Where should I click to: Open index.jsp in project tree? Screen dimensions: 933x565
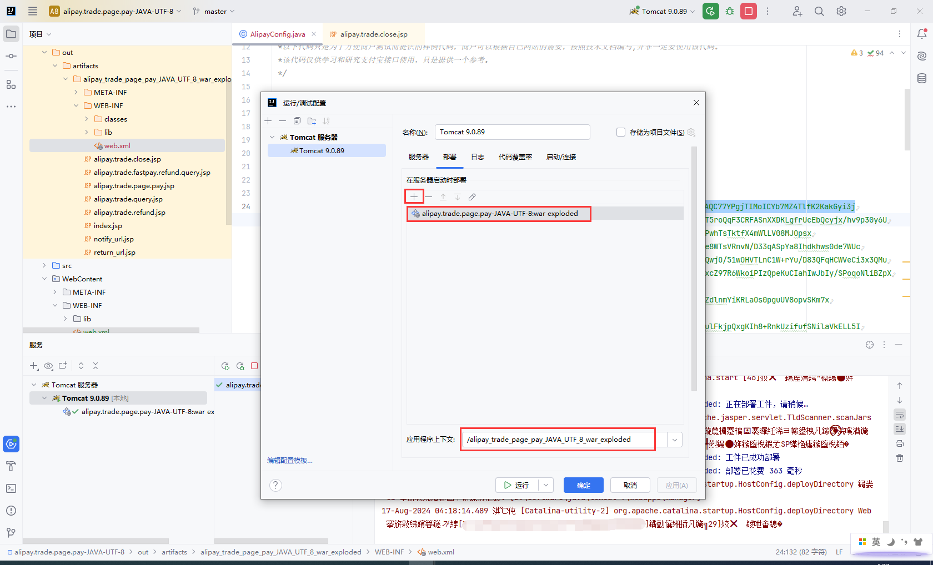coord(108,226)
